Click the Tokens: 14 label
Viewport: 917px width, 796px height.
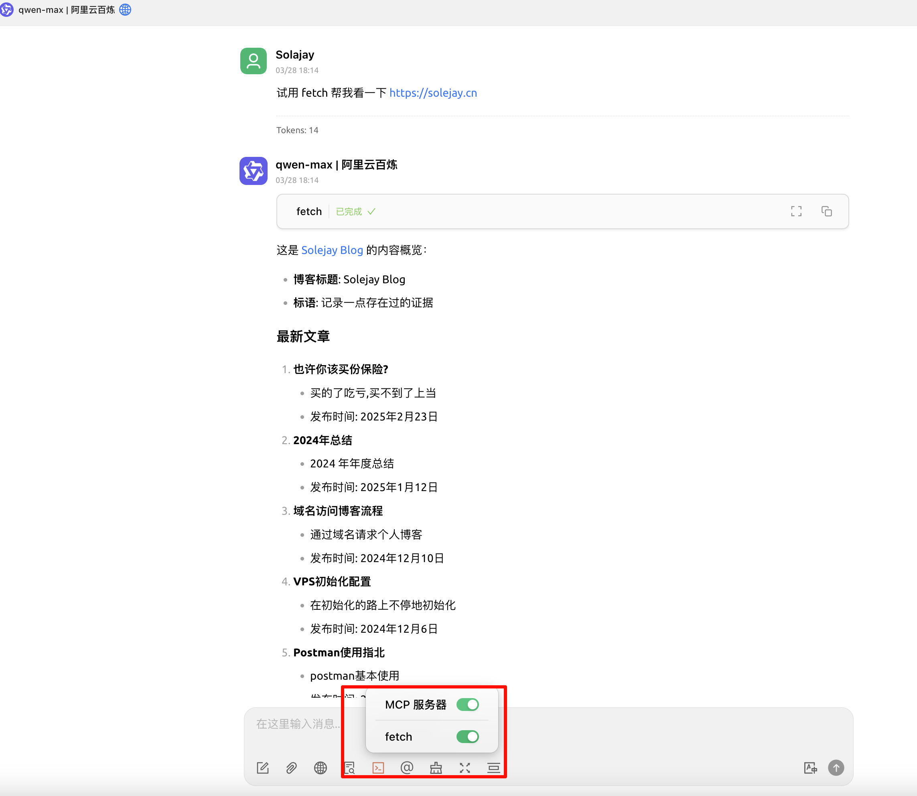pos(297,130)
